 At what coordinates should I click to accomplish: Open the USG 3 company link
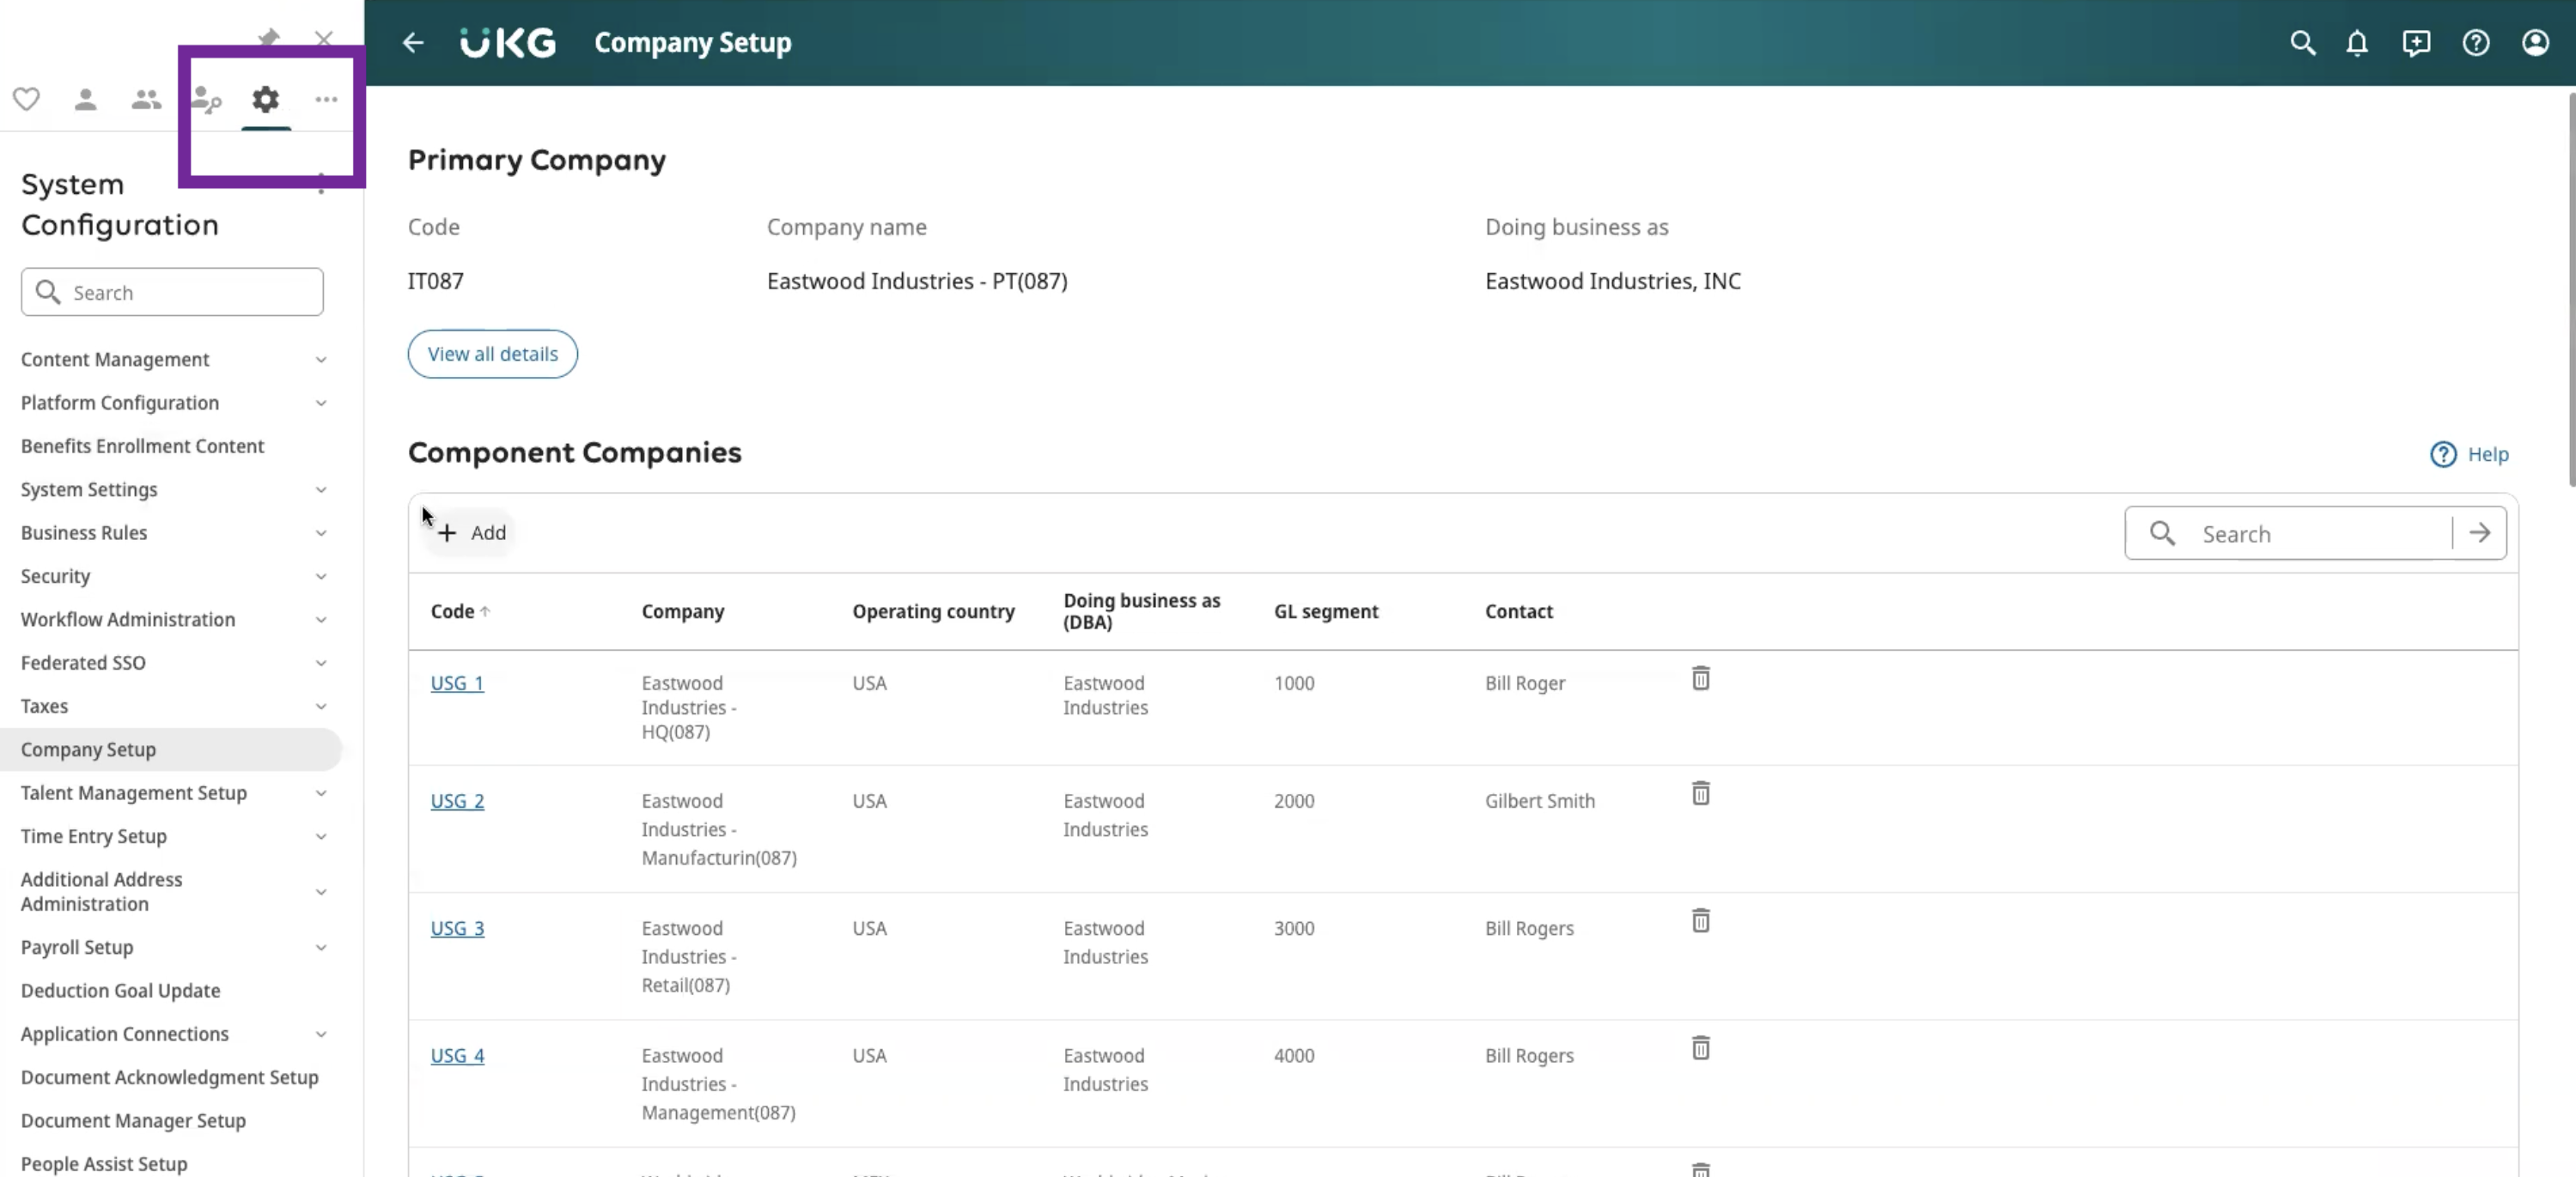[x=457, y=928]
